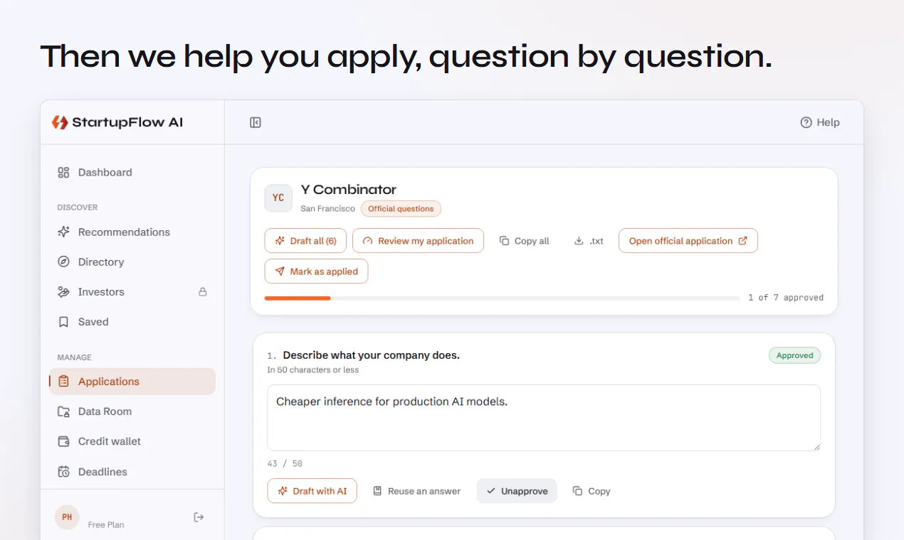Click Draft with AI button
The image size is (904, 540).
pyautogui.click(x=312, y=491)
